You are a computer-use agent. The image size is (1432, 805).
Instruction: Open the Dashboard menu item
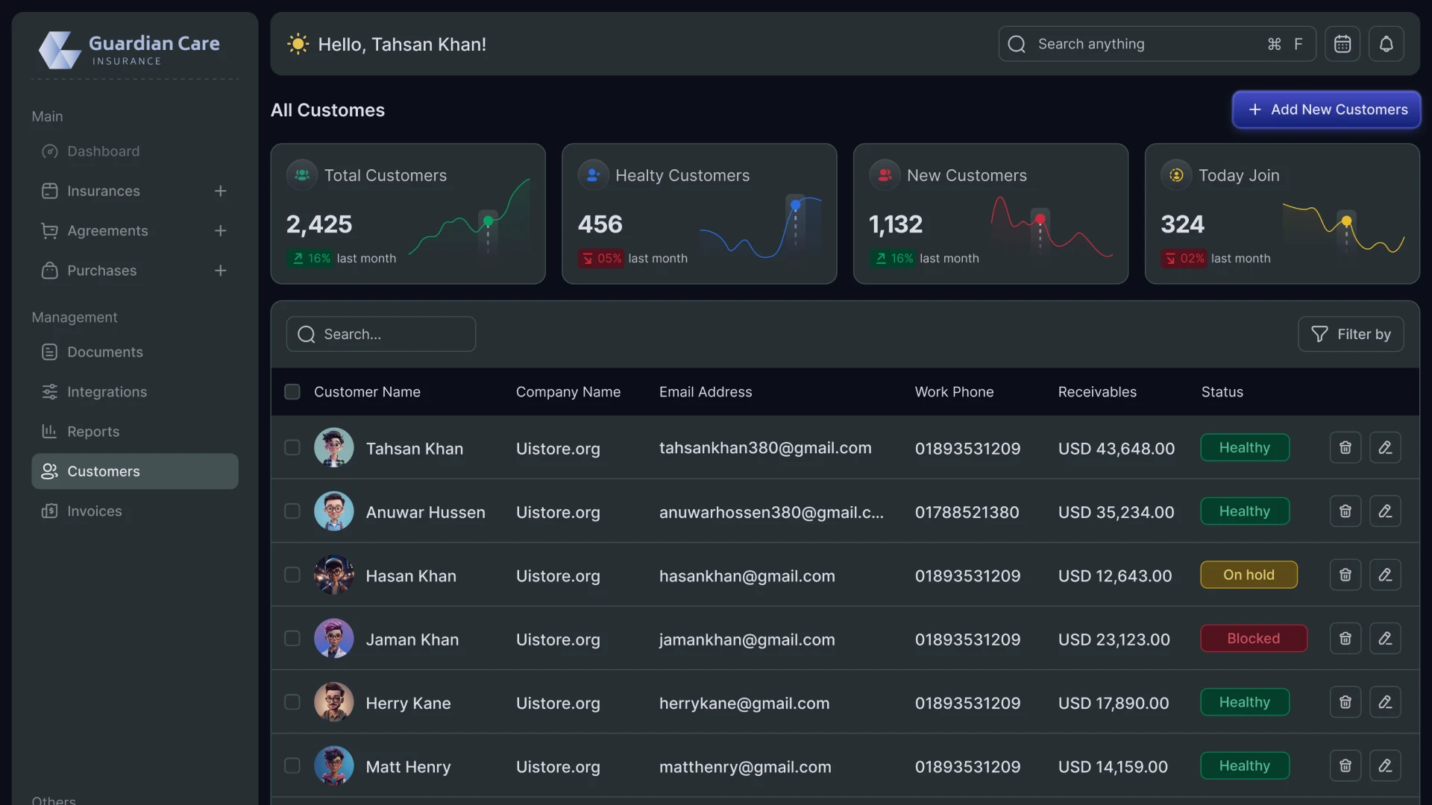104,151
